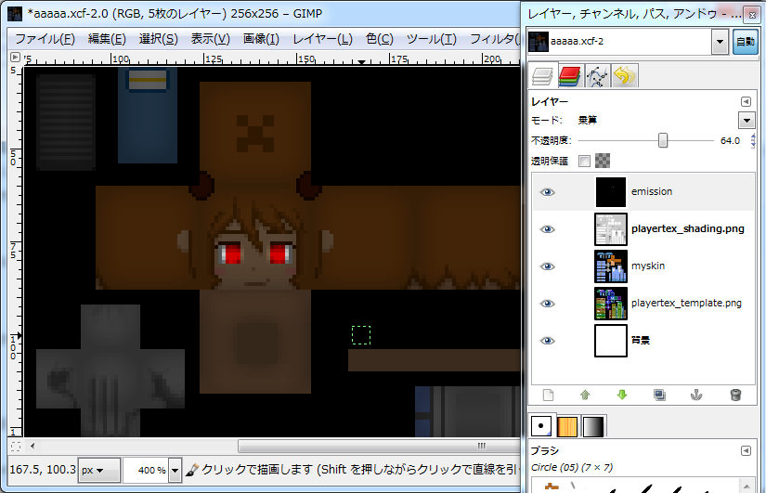Viewport: 766px width, 493px height.
Task: Click the ruler corner menu button
Action: pos(15,58)
